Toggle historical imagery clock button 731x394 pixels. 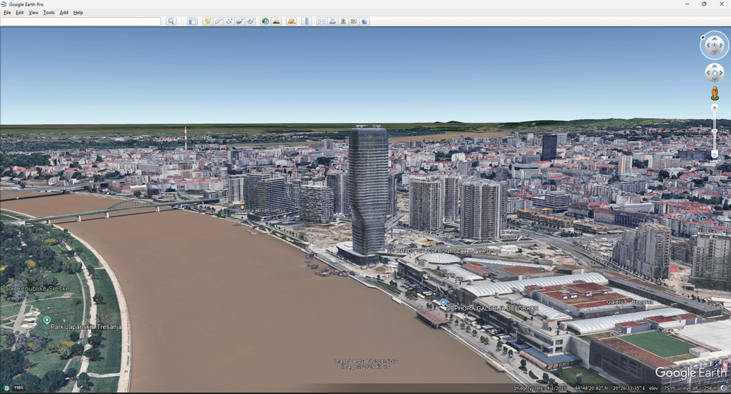[x=265, y=22]
